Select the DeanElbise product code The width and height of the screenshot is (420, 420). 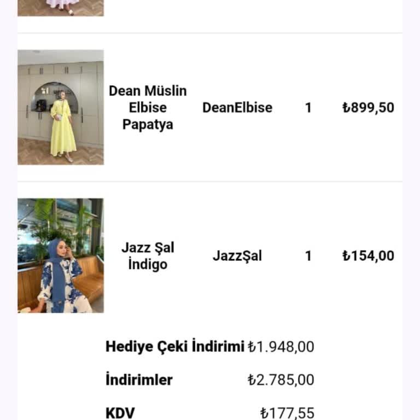pos(237,107)
